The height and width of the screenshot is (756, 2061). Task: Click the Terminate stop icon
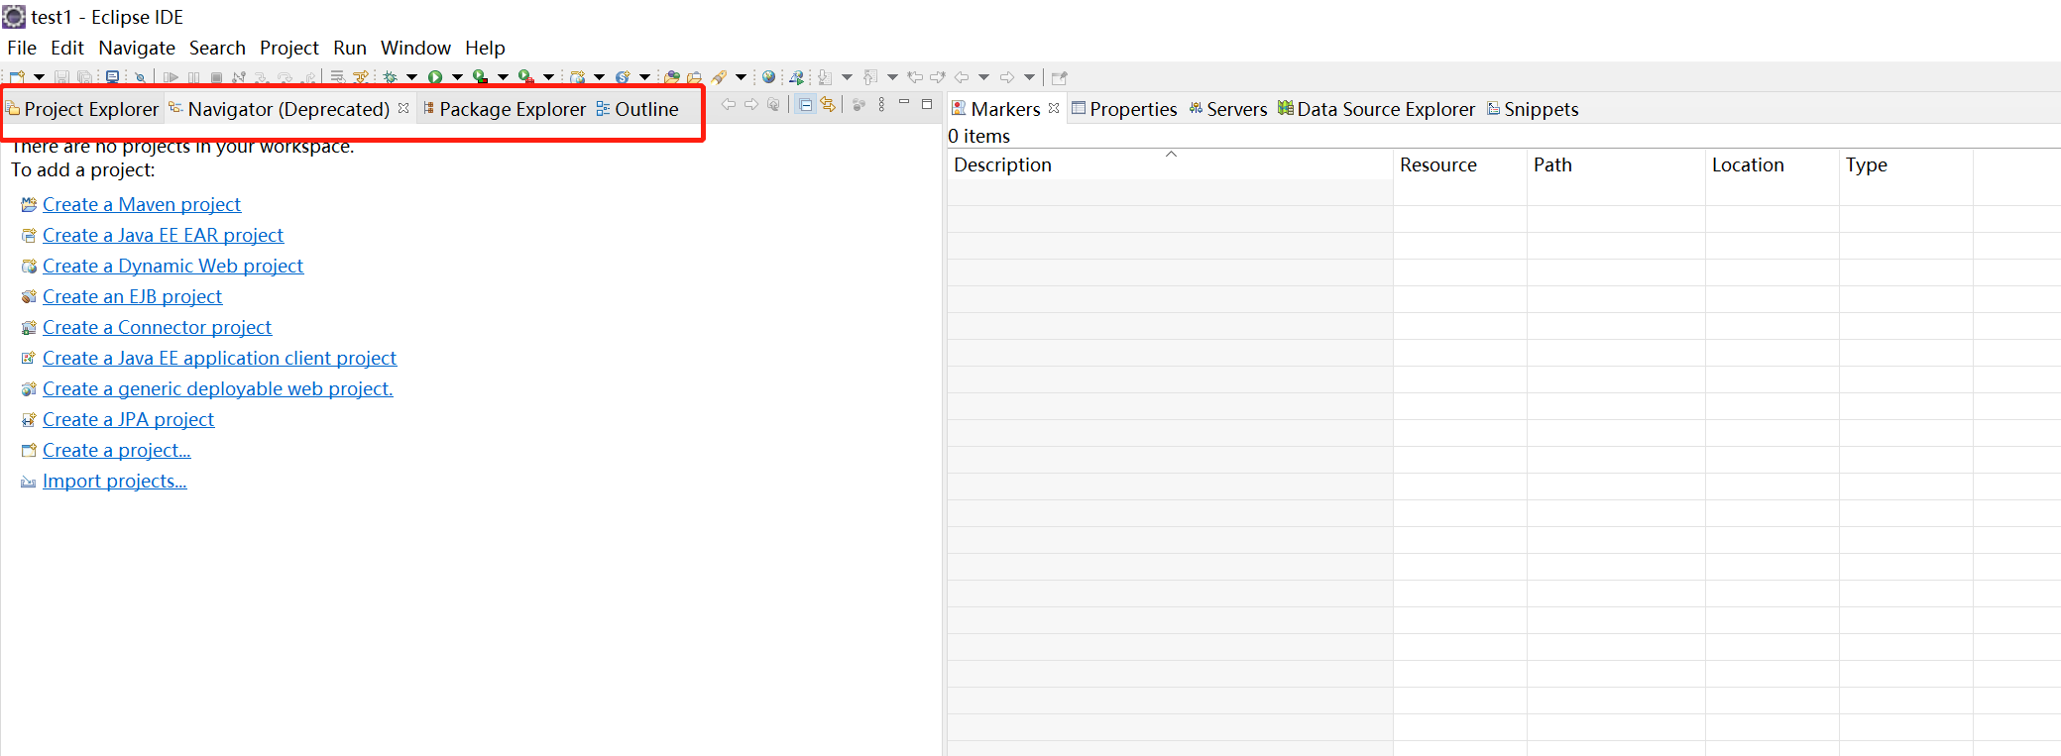(216, 76)
